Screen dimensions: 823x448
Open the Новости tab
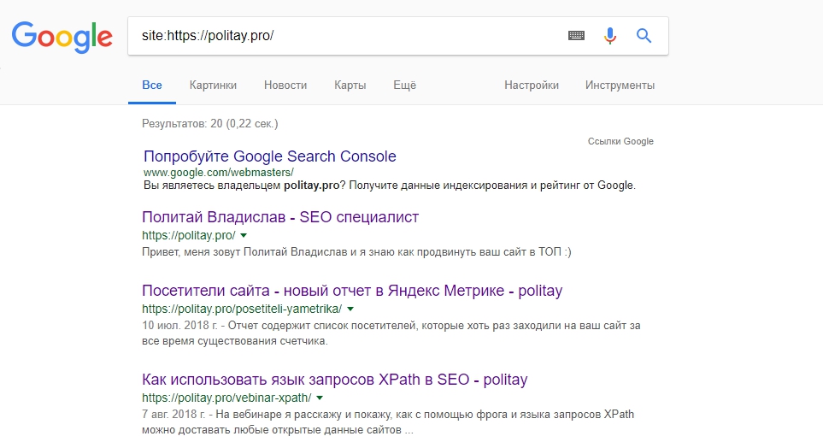point(285,85)
